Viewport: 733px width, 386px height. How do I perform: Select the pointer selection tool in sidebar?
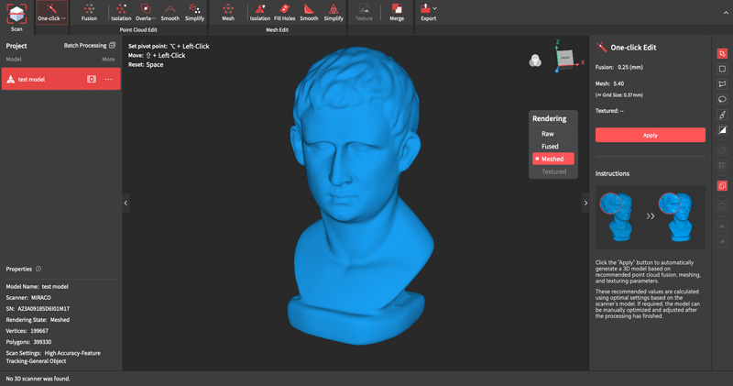(x=722, y=54)
